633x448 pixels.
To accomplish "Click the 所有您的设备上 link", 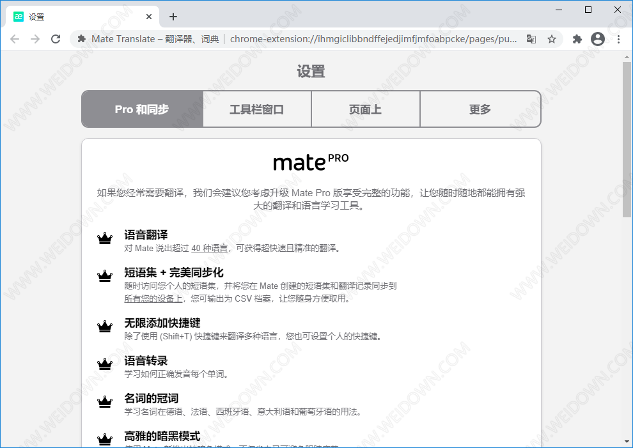I will 153,298.
